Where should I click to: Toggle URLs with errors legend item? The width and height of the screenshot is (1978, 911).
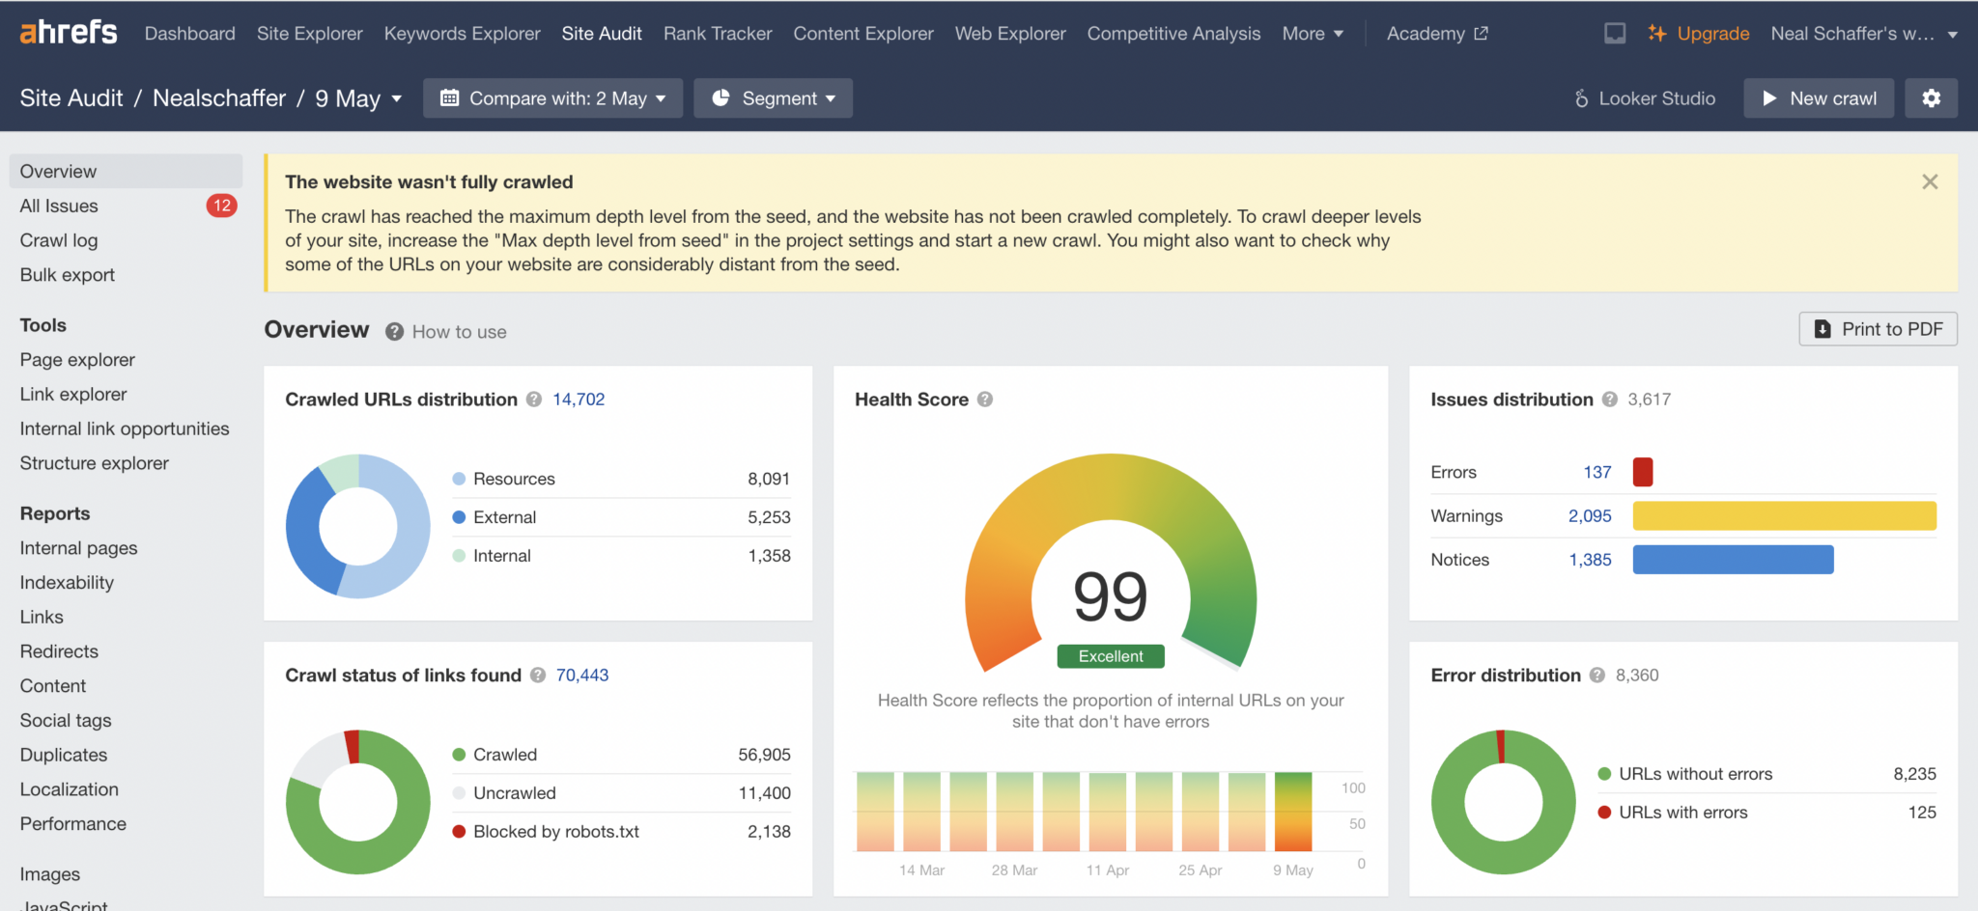(1681, 812)
